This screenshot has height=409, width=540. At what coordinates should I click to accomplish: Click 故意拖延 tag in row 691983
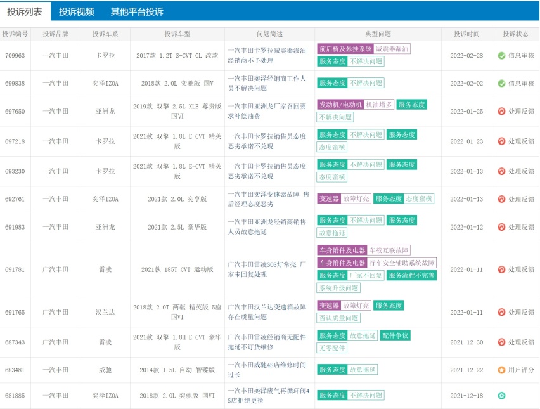click(x=331, y=233)
